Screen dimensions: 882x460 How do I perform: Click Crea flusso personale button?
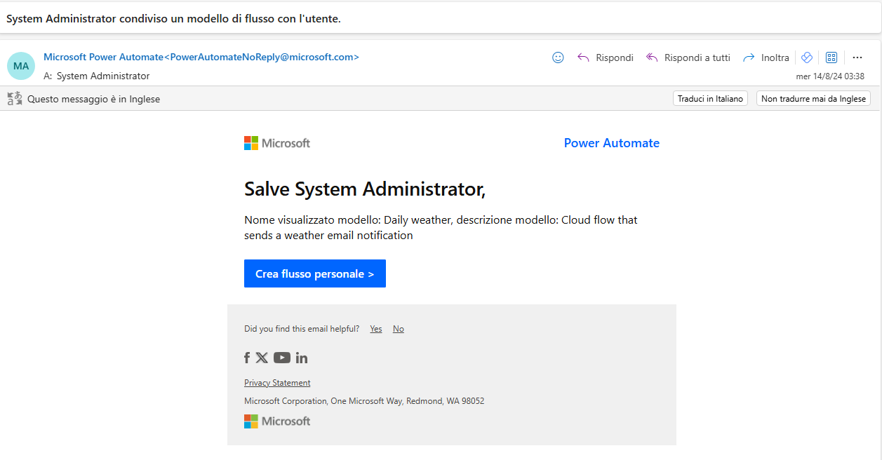(x=315, y=273)
